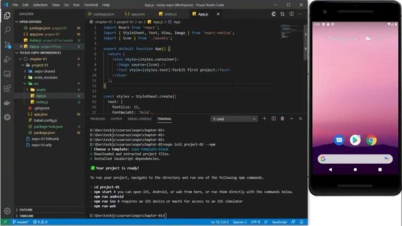Change indentation via Spaces: 2
The width and height of the screenshot is (402, 226).
point(239,222)
